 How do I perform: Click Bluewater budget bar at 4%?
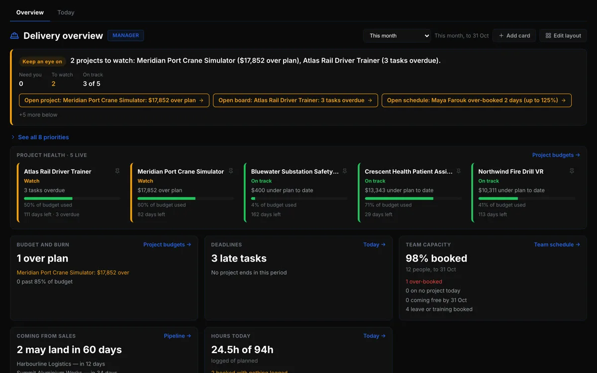coord(299,198)
